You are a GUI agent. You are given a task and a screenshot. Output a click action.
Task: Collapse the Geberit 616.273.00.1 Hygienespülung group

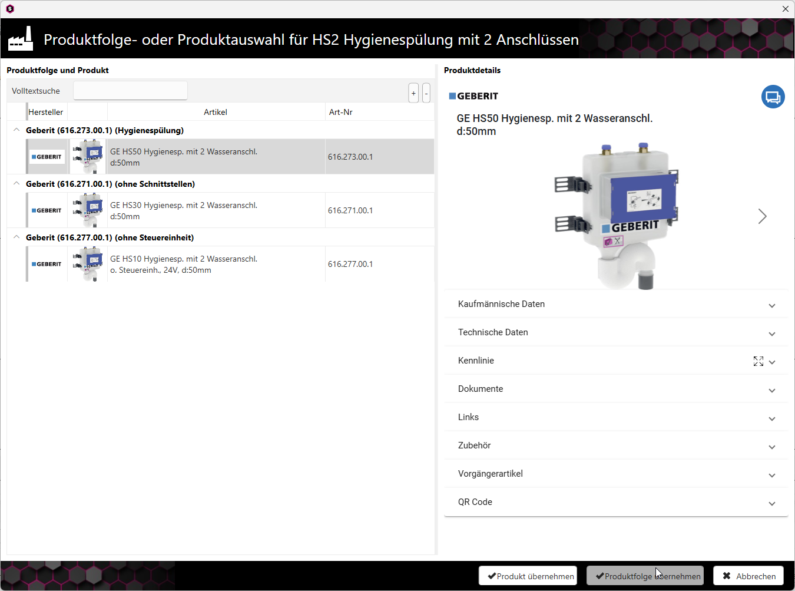[x=16, y=130]
